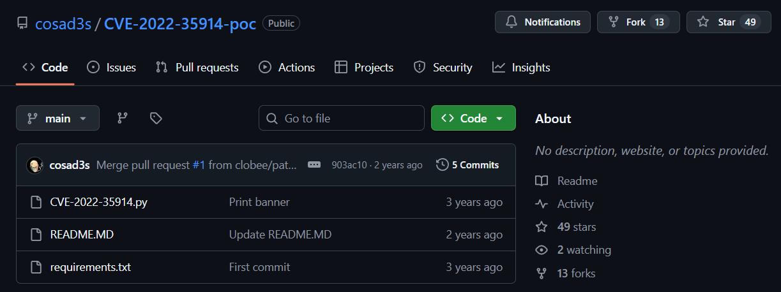Open the cosad3s owner profile link
This screenshot has width=781, height=292.
pyautogui.click(x=63, y=24)
